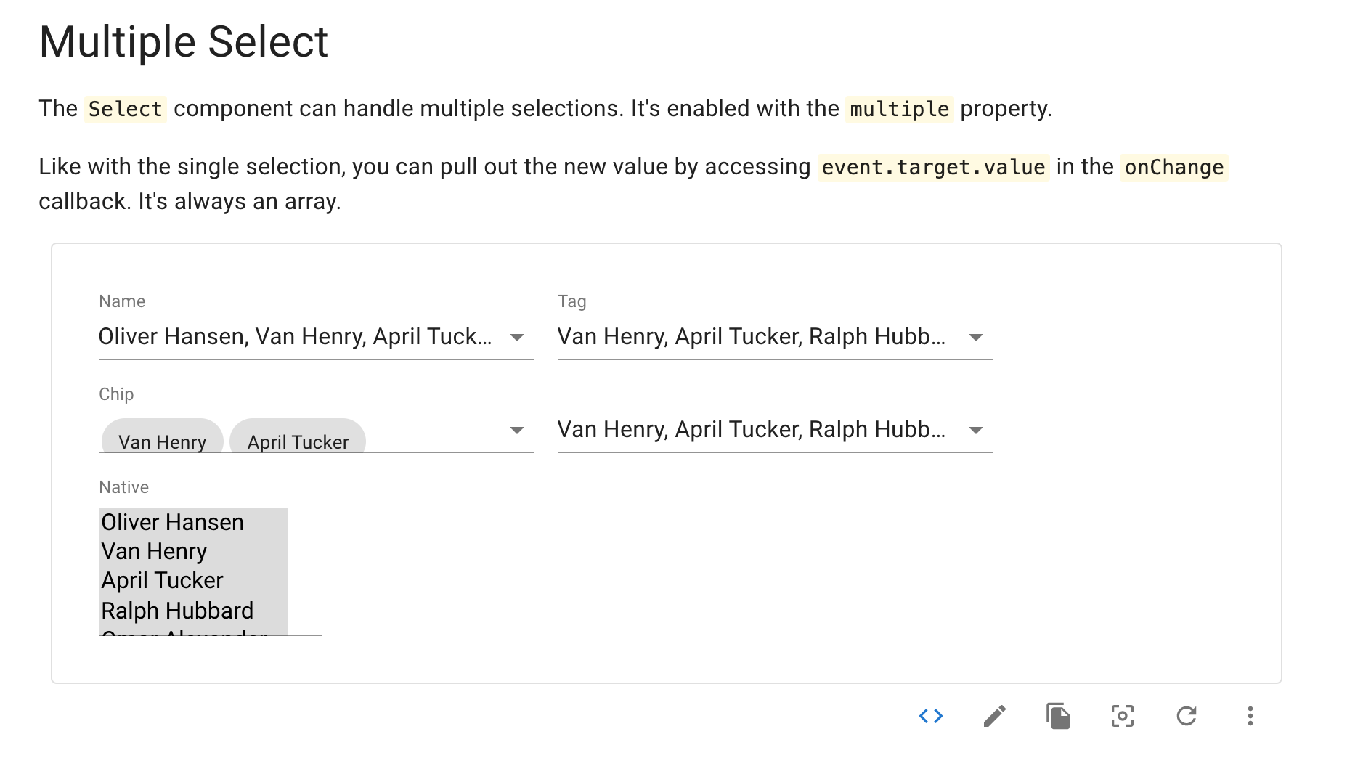Deselect Ralph Hubbard in the Native list
Image resolution: width=1371 pixels, height=774 pixels.
(176, 610)
